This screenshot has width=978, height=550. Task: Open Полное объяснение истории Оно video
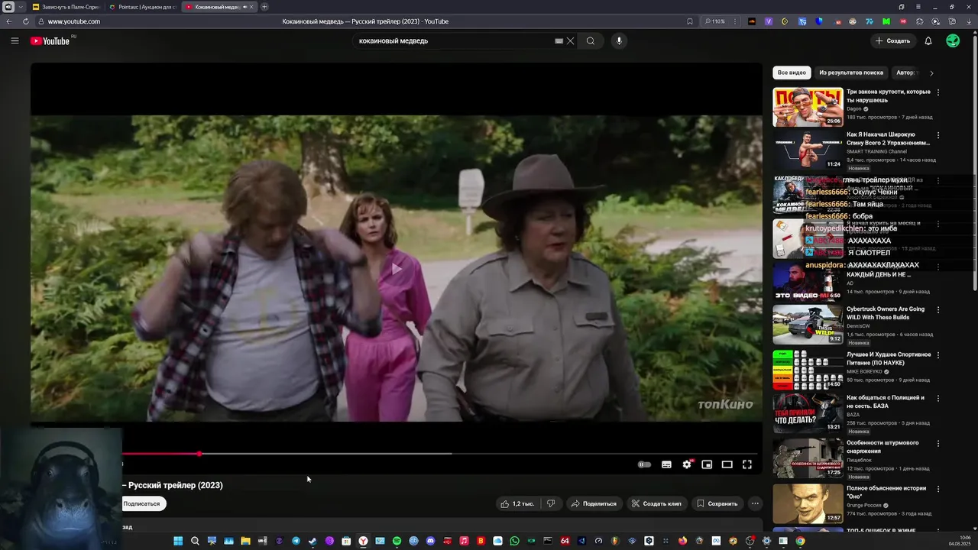808,503
